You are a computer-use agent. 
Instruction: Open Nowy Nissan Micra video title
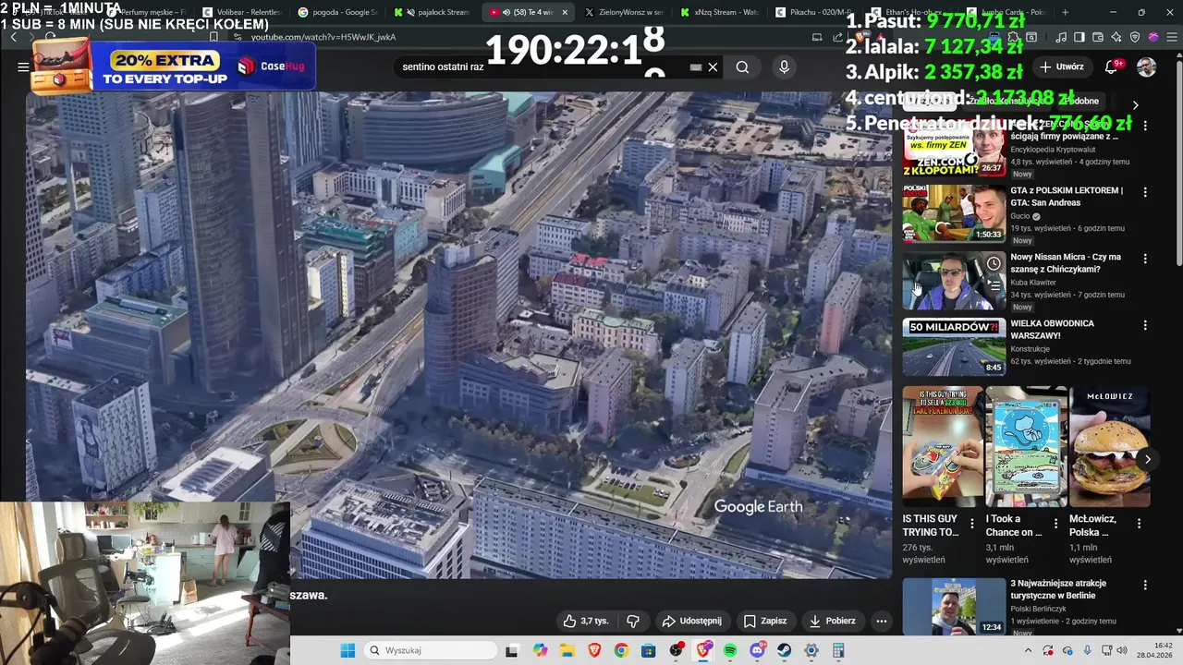tap(1066, 263)
